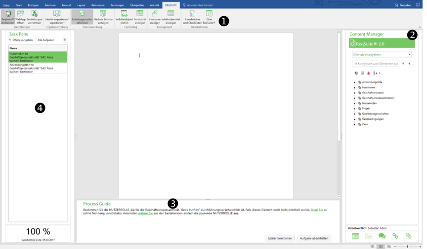Open the Ansicht ribbon tab
This screenshot has width=427, height=249.
point(154,4)
